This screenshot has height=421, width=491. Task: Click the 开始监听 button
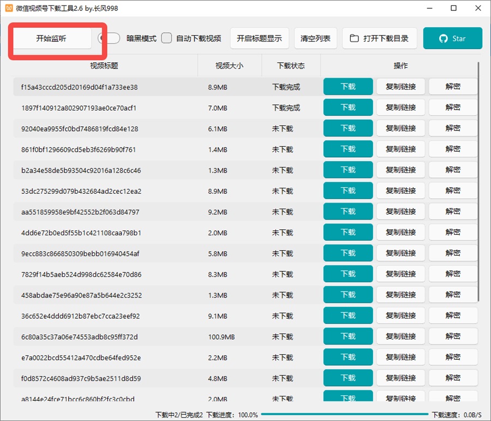(52, 38)
